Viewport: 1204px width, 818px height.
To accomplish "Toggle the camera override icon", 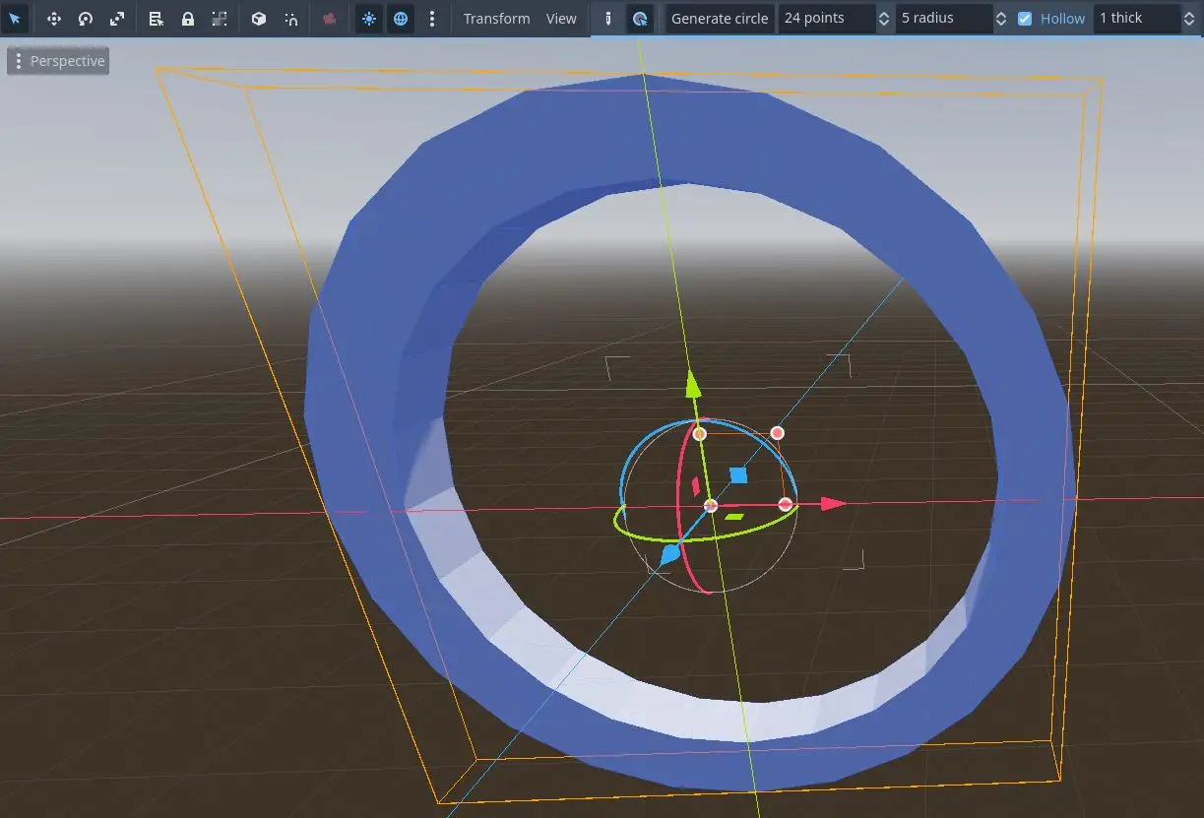I will [x=330, y=19].
